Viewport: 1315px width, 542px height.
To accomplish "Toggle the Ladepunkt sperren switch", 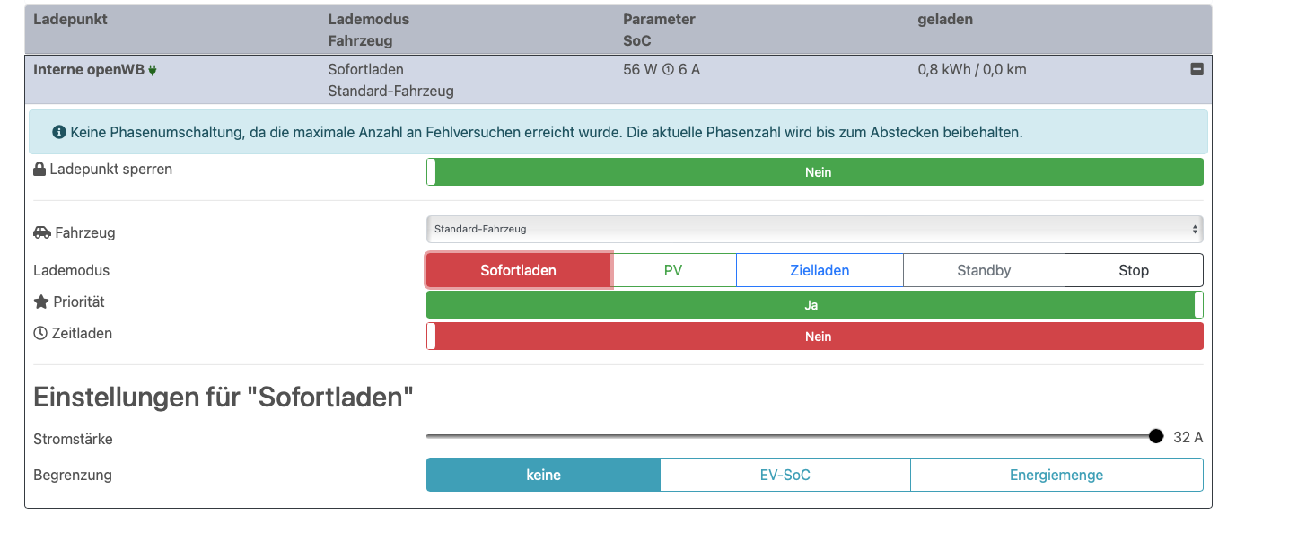I will (814, 172).
